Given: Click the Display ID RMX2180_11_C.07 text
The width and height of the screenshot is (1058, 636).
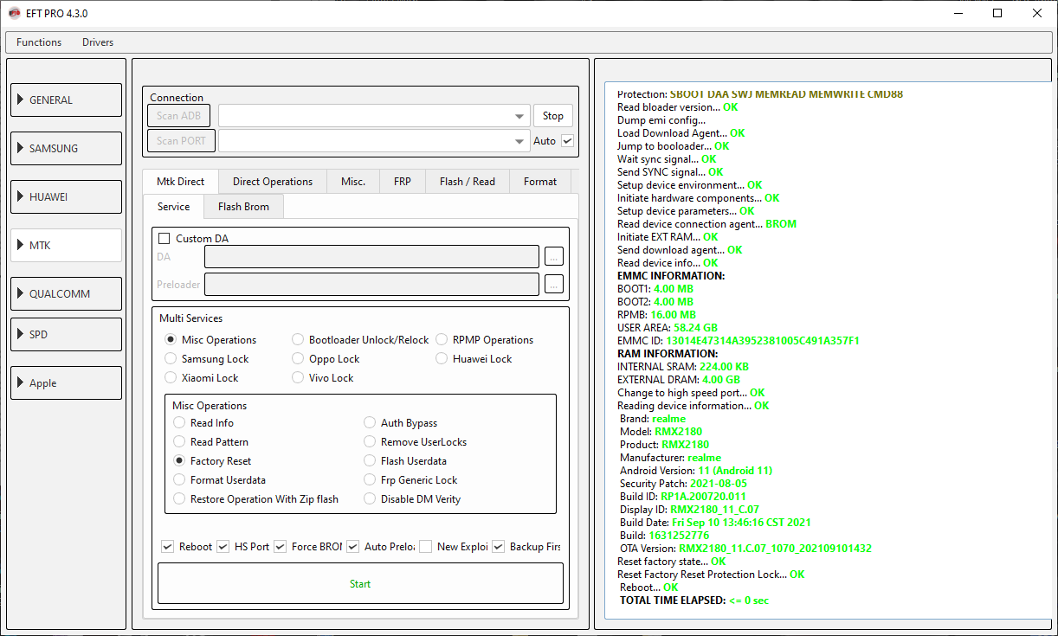Looking at the screenshot, I should click(x=689, y=510).
